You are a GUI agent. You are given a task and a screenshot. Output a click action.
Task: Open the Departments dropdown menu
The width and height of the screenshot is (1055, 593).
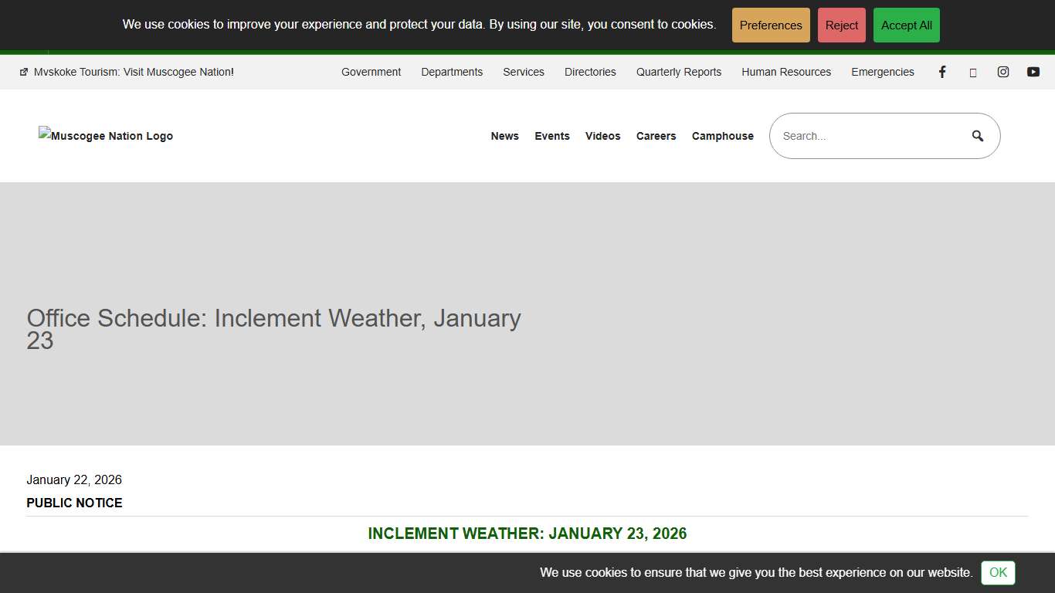tap(452, 72)
